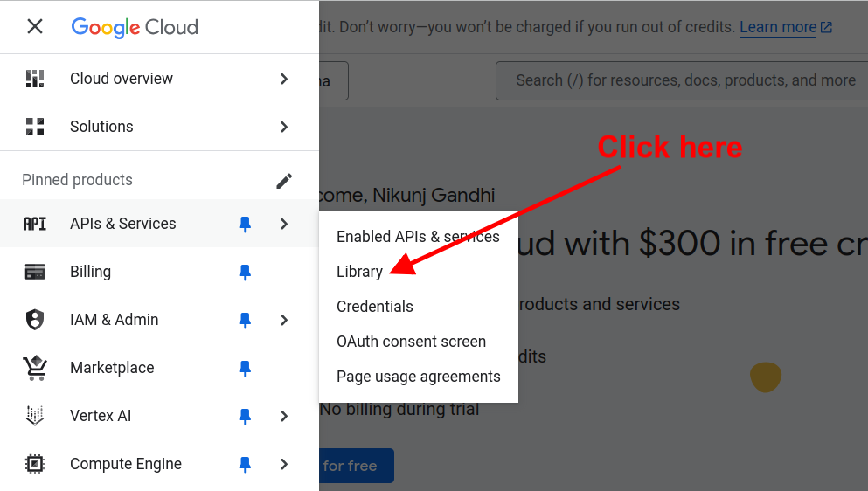Screen dimensions: 868x491
Task: Expand Solutions submenu chevron
Action: click(x=284, y=127)
